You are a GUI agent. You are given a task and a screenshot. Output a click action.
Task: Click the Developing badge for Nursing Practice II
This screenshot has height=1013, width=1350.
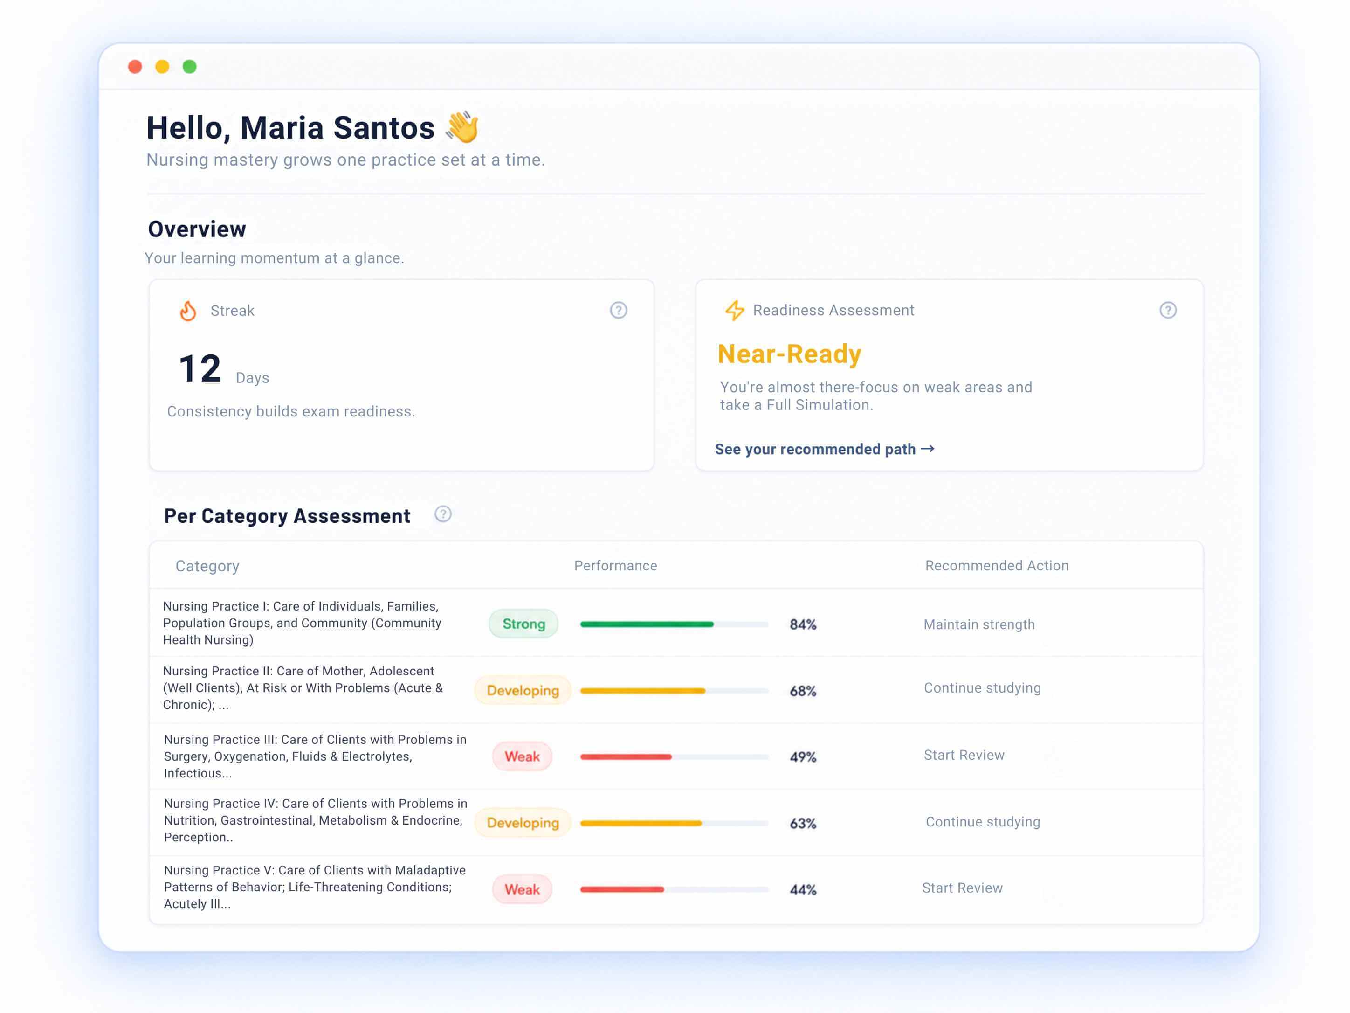[523, 690]
